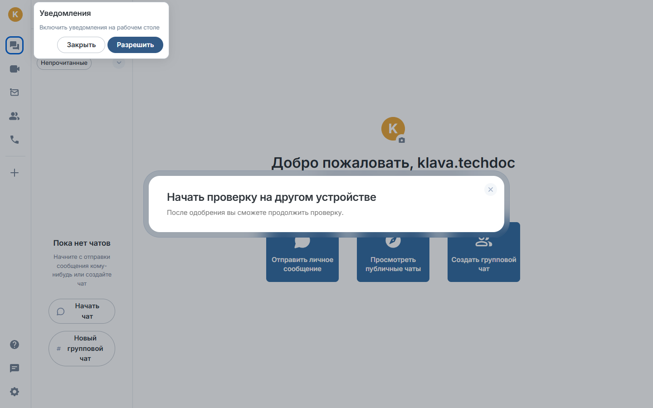The height and width of the screenshot is (408, 653).
Task: Open the feedback message icon
Action: [15, 368]
